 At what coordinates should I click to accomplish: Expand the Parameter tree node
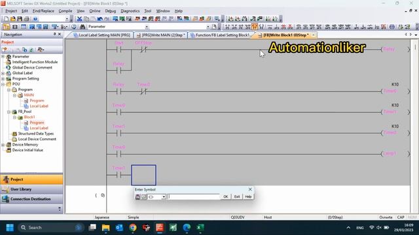pos(3,57)
